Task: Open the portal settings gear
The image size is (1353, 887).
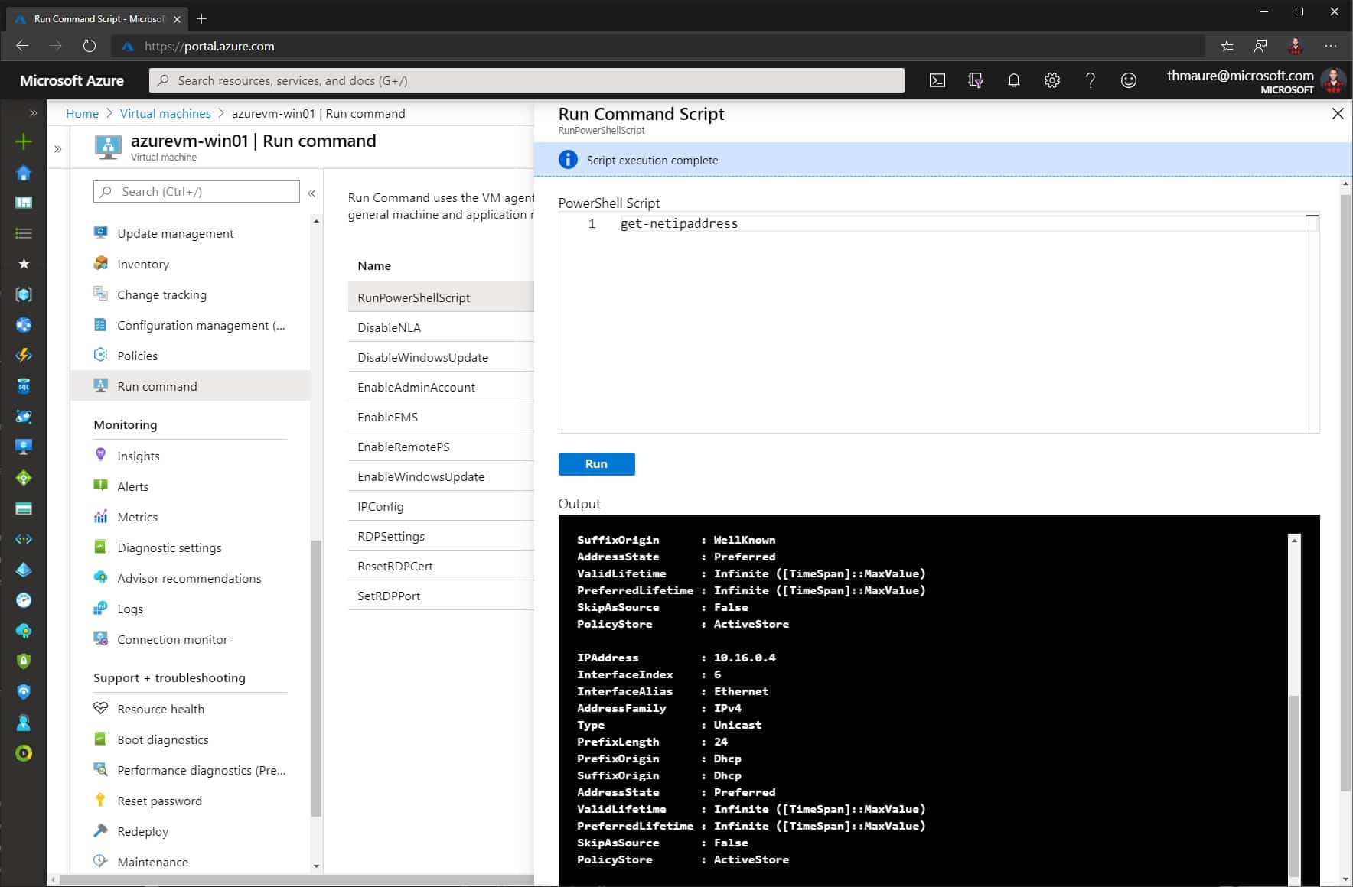Action: point(1052,80)
